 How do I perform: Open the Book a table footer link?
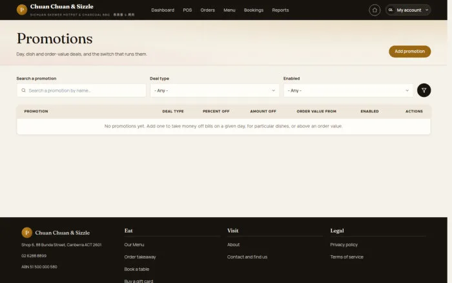[137, 269]
